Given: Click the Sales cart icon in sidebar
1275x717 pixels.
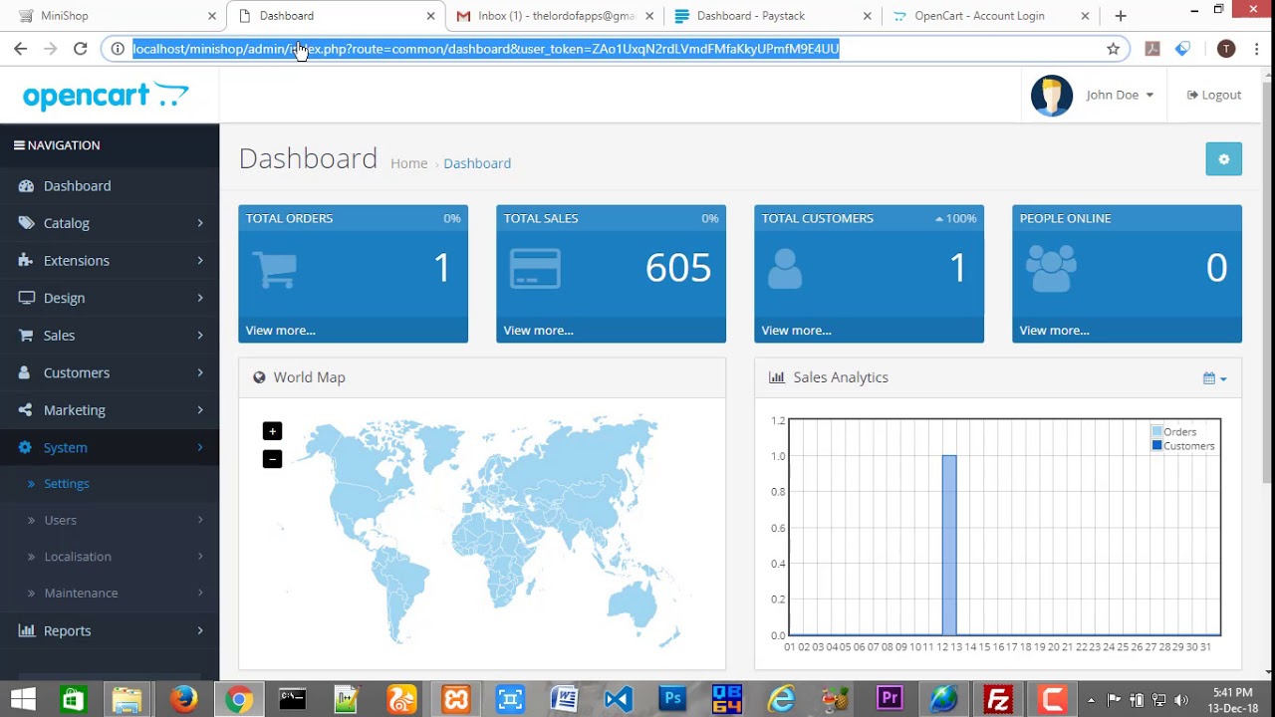Looking at the screenshot, I should click(26, 336).
